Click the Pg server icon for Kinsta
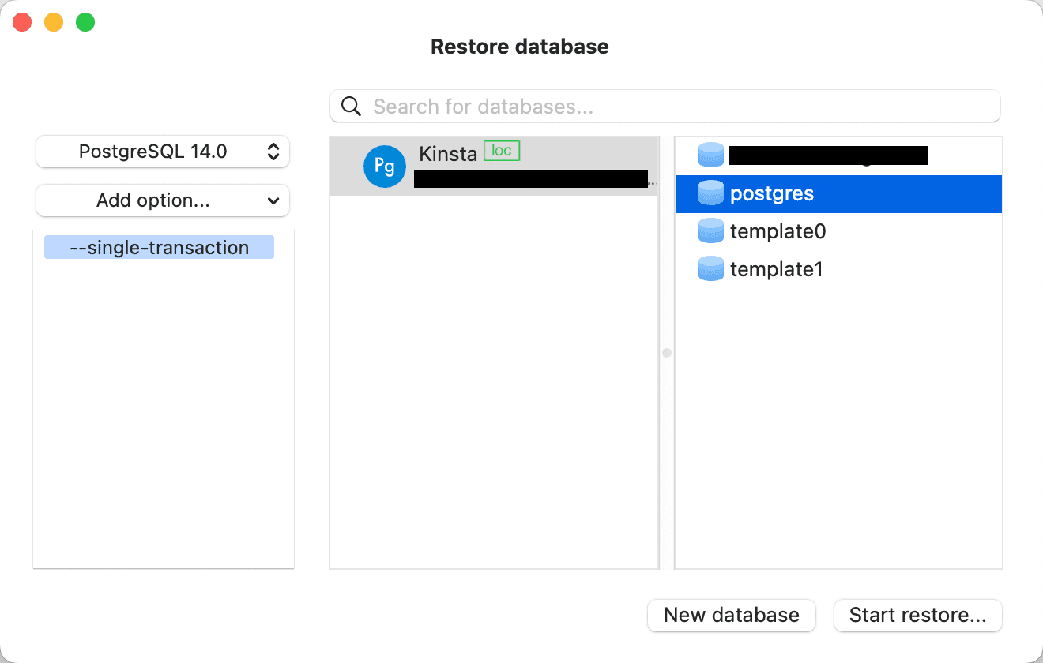This screenshot has width=1043, height=663. pyautogui.click(x=384, y=166)
